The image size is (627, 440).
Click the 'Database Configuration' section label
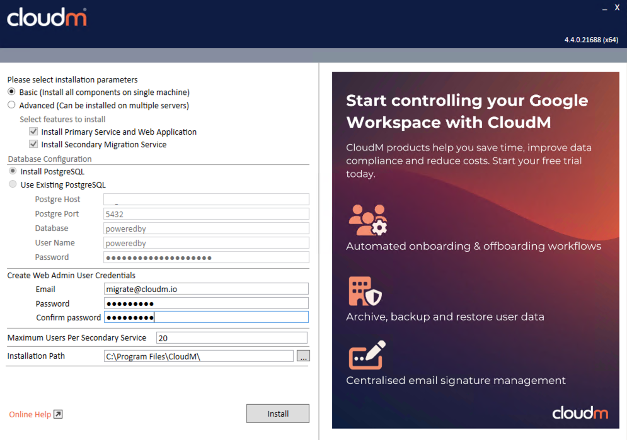50,159
